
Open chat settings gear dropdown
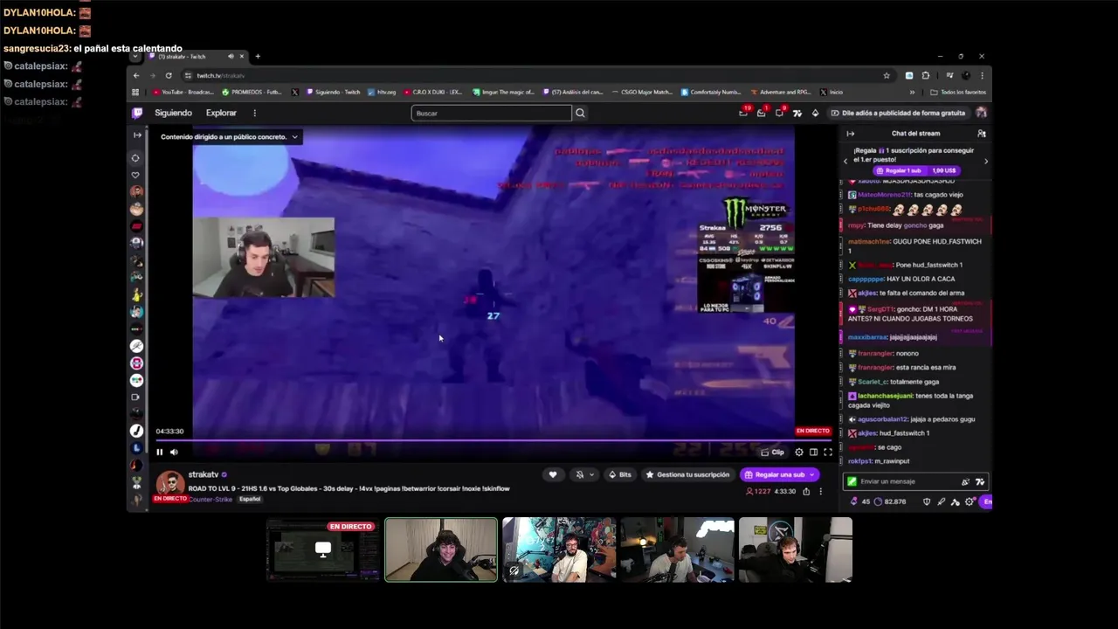click(969, 501)
